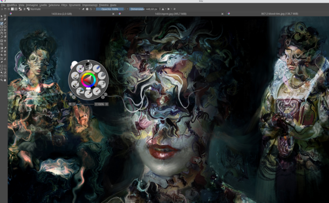Viewport: 329px width, 203px height.
Task: Select the Color Sampler eyedropper tool
Action: pos(5,48)
